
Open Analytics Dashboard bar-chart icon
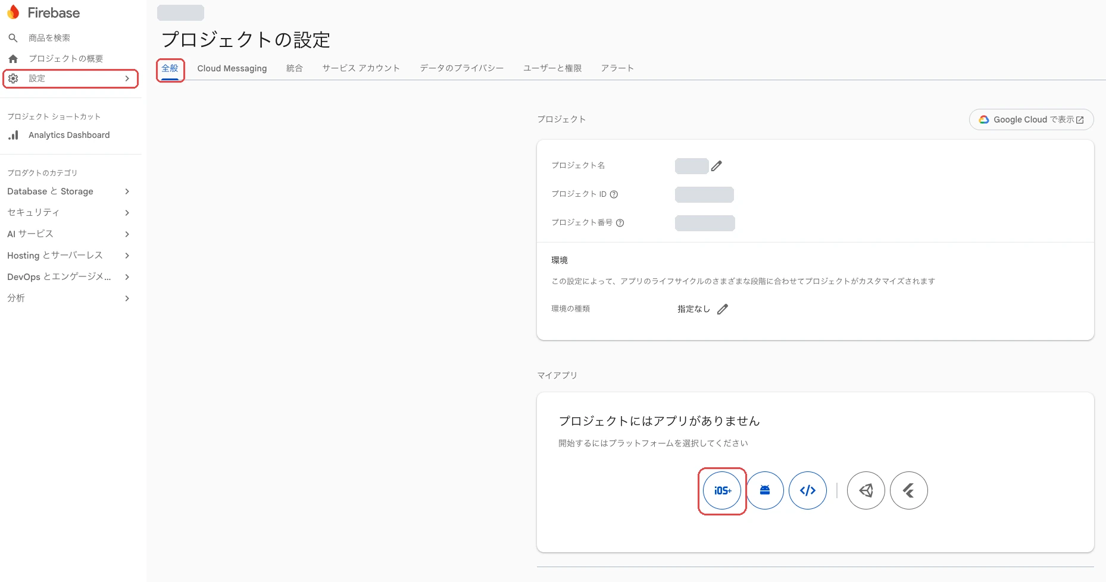13,136
